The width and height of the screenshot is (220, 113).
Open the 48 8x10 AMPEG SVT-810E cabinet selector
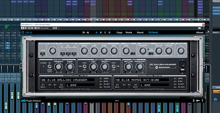point(142,80)
